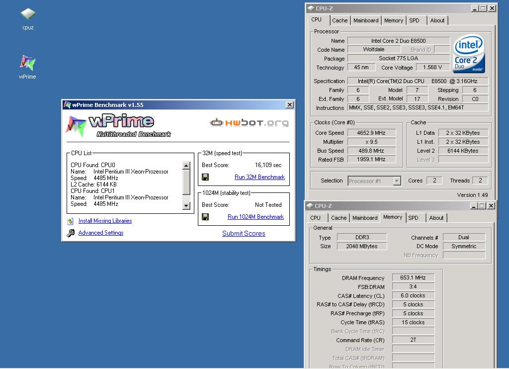Click the Rated FSB value 1959.1 MHz
The width and height of the screenshot is (509, 369).
pos(372,160)
